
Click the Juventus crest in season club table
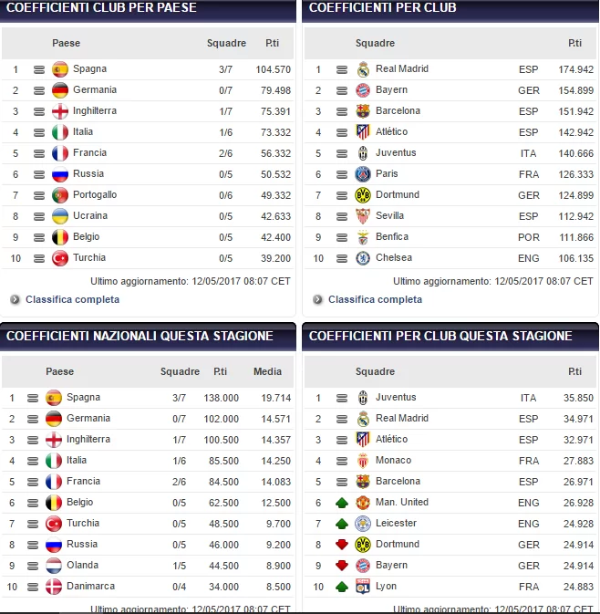tap(363, 398)
